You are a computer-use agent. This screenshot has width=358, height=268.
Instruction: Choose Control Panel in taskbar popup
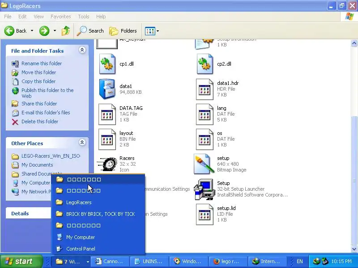tap(98, 249)
